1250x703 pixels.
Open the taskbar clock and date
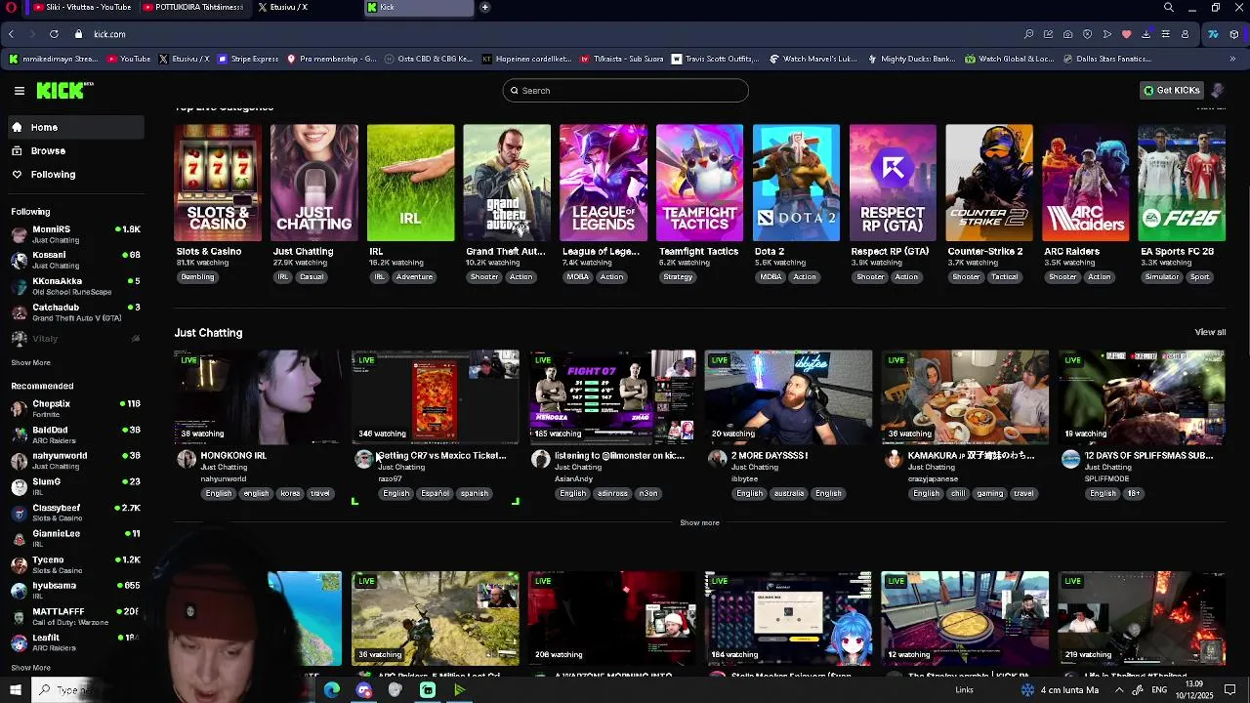1194,690
